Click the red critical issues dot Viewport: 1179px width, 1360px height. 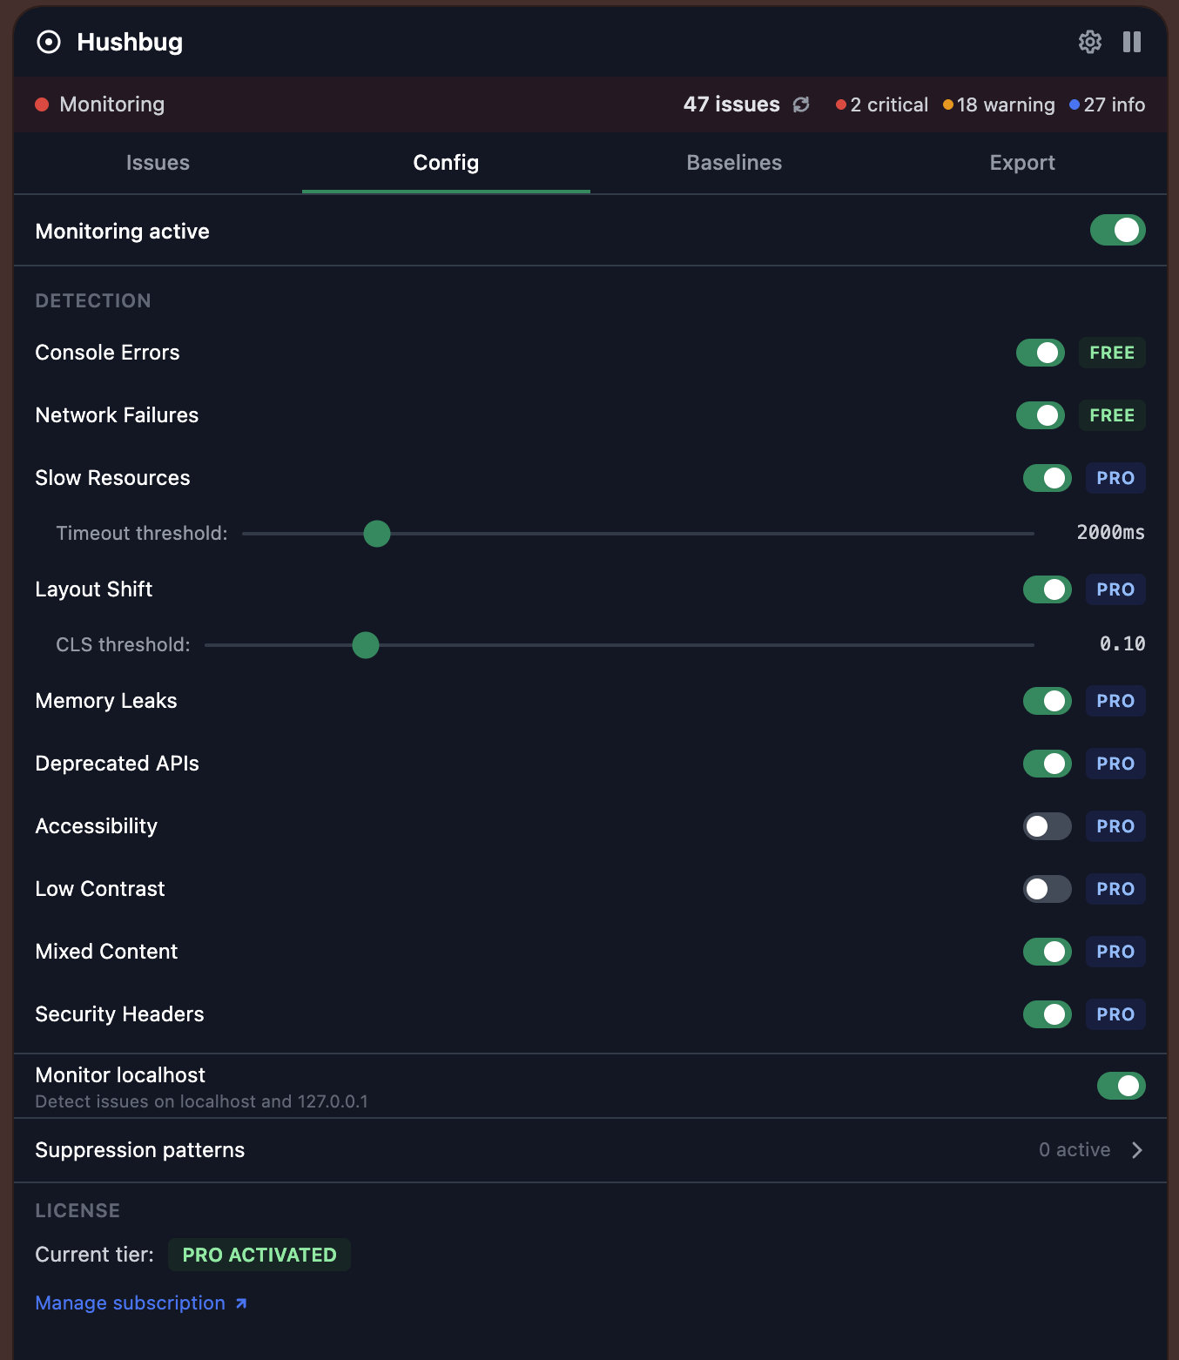841,104
